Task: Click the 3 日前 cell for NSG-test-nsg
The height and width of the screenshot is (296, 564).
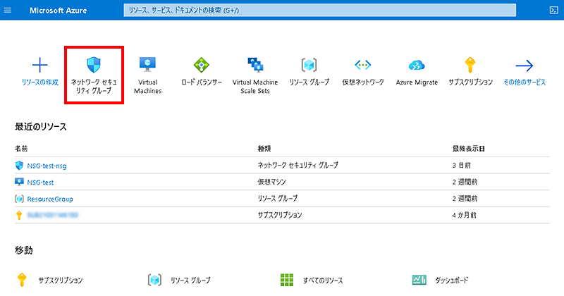Action: pos(462,166)
